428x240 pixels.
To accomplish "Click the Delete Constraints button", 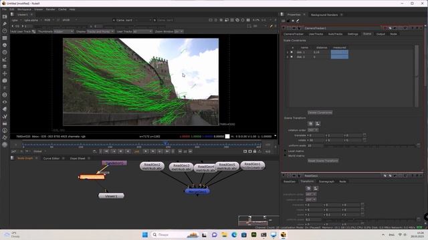I will [320, 113].
